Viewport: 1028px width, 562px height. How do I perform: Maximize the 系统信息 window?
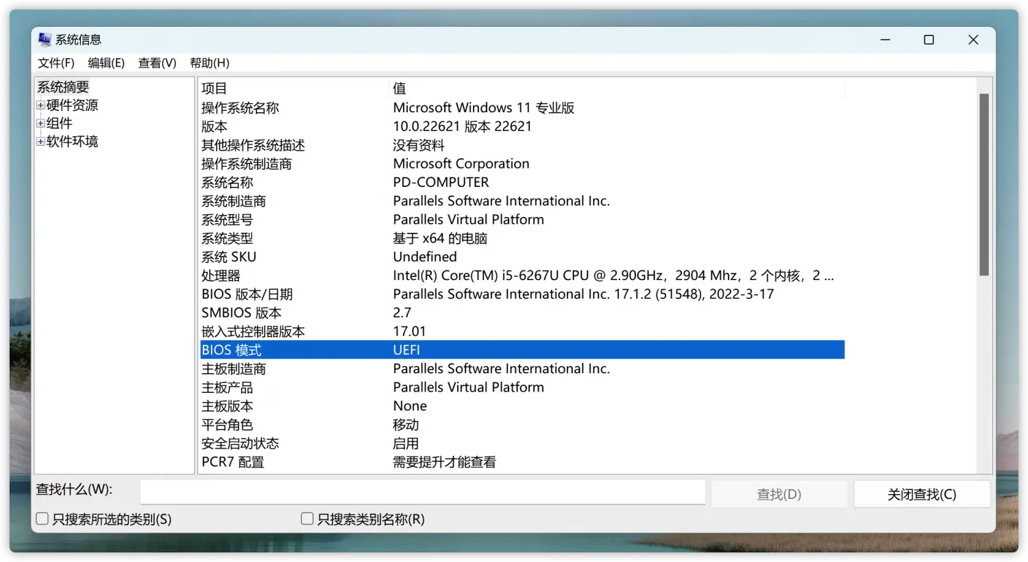(929, 40)
